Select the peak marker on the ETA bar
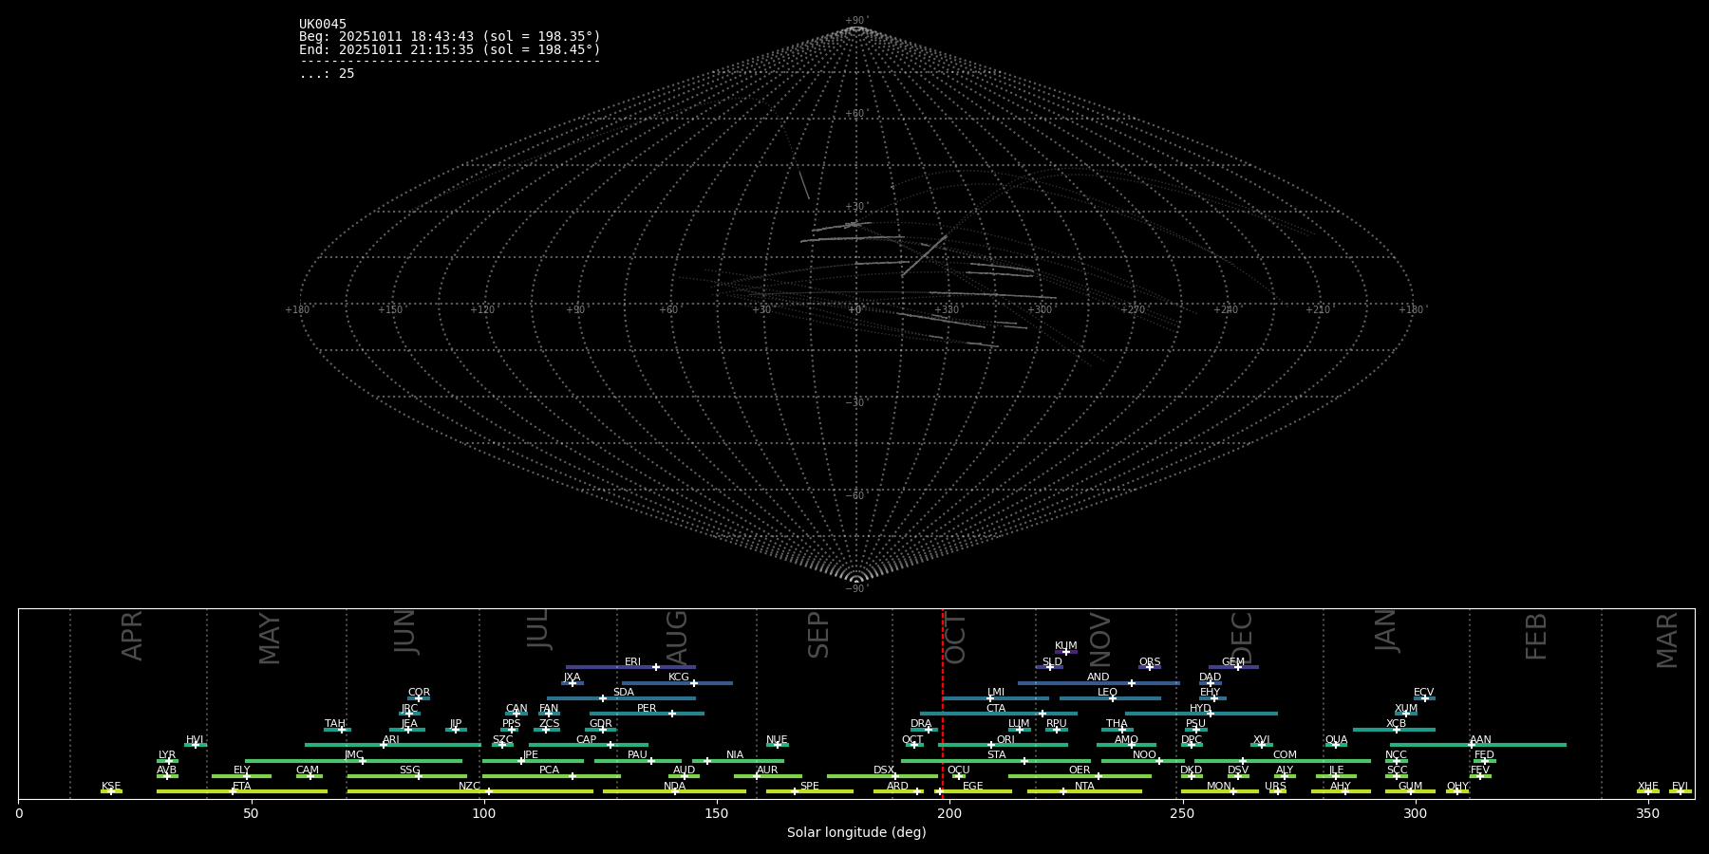This screenshot has height=854, width=1709. pos(233,791)
